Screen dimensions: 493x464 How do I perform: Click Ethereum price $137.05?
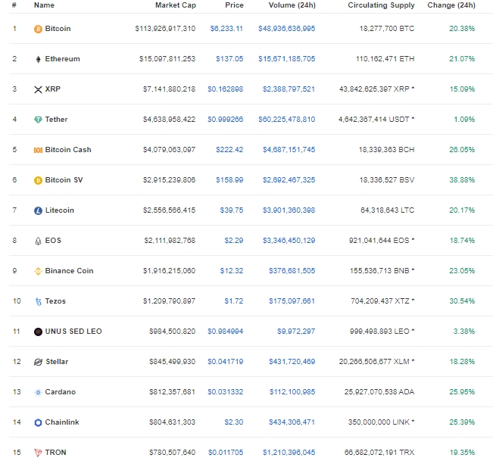point(229,59)
